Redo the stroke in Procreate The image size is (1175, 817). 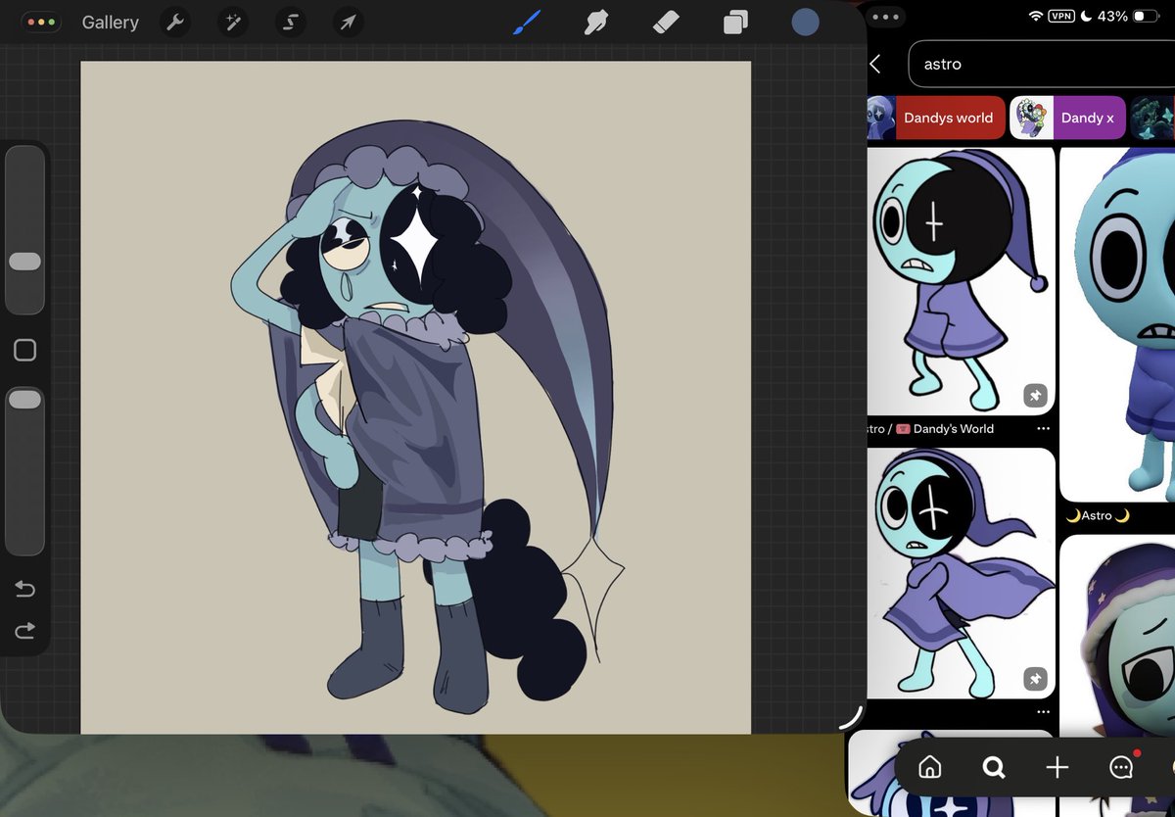24,630
